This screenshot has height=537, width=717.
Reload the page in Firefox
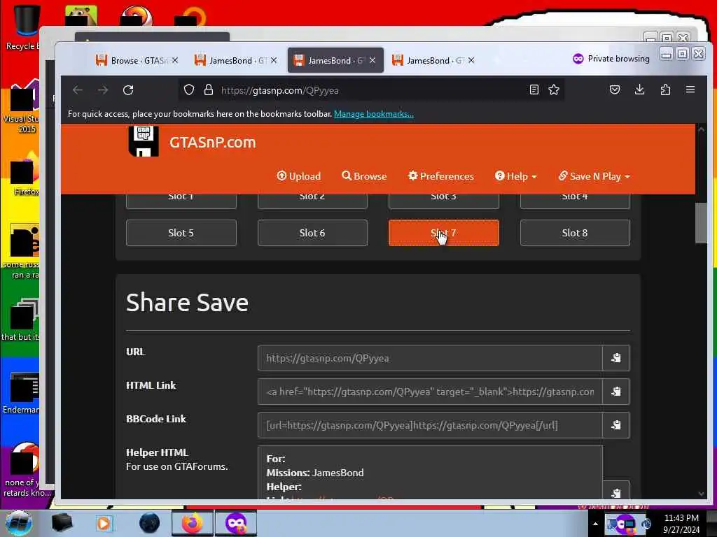pyautogui.click(x=128, y=90)
